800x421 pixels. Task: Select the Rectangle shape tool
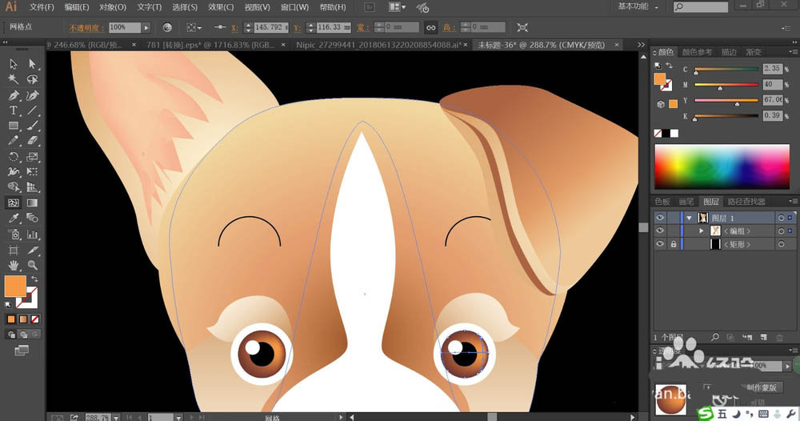(14, 126)
